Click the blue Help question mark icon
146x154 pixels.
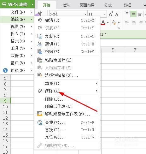pos(5,70)
